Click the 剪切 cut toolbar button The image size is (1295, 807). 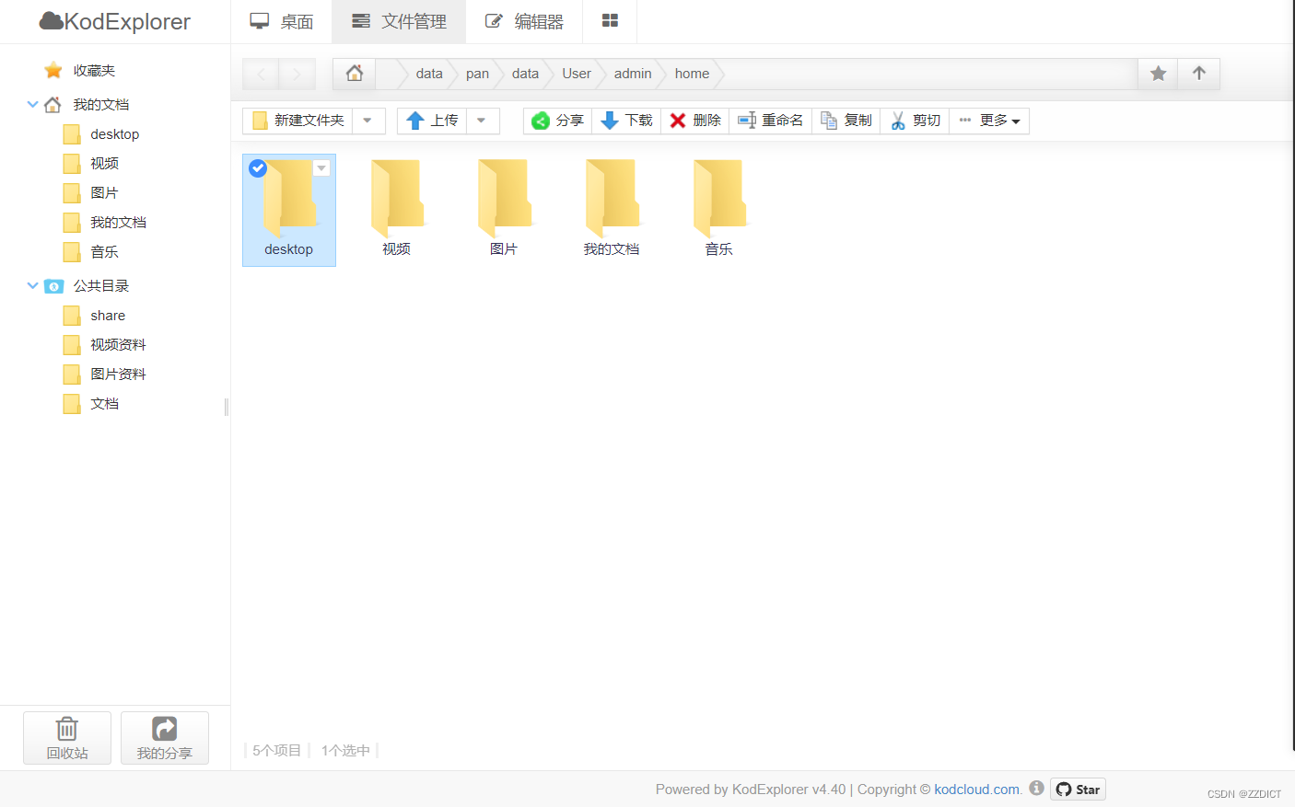tap(915, 121)
